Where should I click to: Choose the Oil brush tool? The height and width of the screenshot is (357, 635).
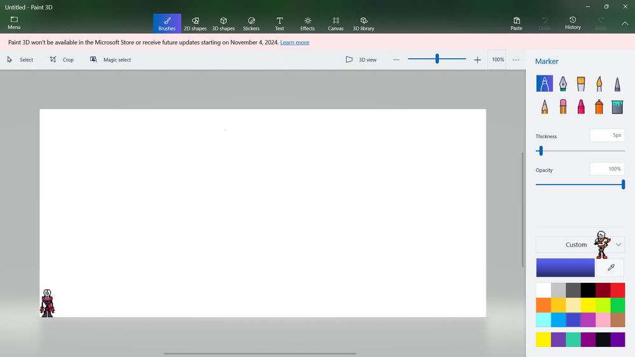pos(581,83)
